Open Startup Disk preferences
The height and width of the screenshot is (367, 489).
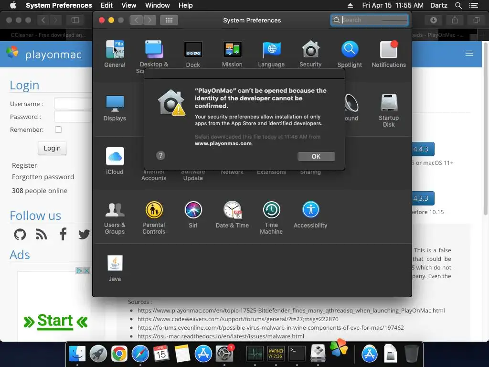point(389,110)
